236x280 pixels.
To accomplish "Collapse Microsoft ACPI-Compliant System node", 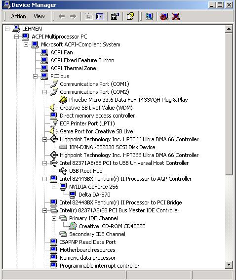I will coord(26,44).
